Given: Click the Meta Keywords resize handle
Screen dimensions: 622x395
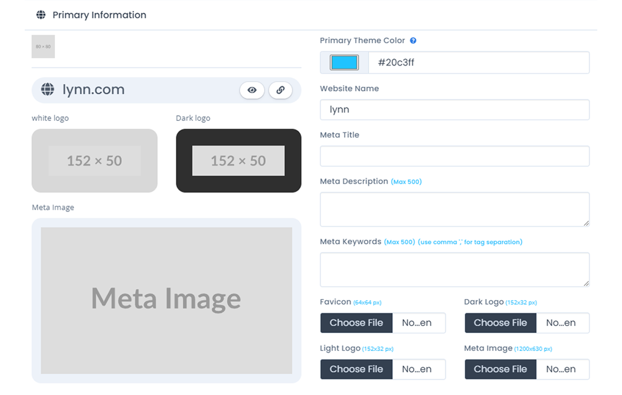Looking at the screenshot, I should [586, 283].
